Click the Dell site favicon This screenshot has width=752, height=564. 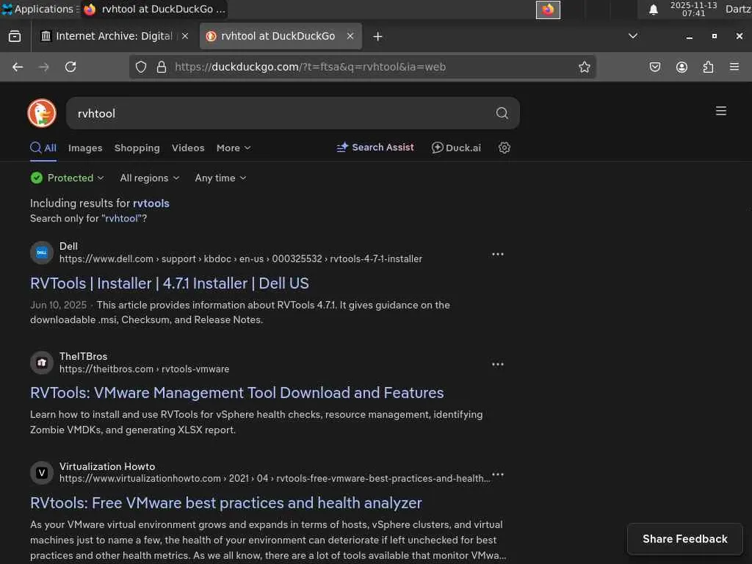pos(42,253)
